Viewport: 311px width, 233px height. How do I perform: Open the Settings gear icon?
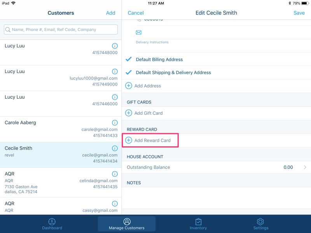coord(261,222)
